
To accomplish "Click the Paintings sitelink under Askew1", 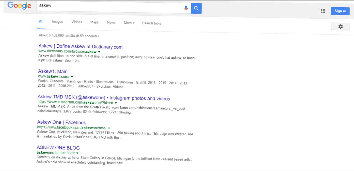I will click(74, 81).
